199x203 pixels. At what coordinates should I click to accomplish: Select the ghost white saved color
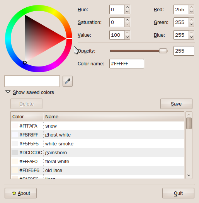point(97,135)
